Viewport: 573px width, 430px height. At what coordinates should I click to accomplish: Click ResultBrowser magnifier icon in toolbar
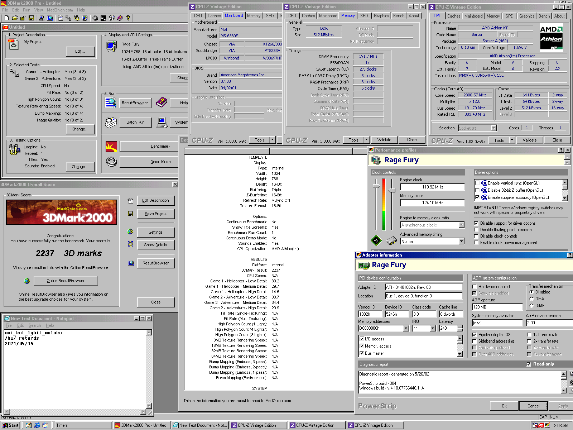coord(50,18)
